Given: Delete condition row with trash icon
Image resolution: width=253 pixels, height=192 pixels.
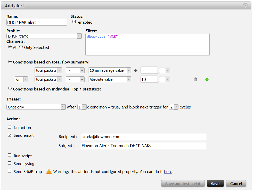Looking at the screenshot, I should click(x=196, y=79).
